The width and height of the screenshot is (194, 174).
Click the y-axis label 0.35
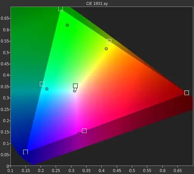pos(5,87)
